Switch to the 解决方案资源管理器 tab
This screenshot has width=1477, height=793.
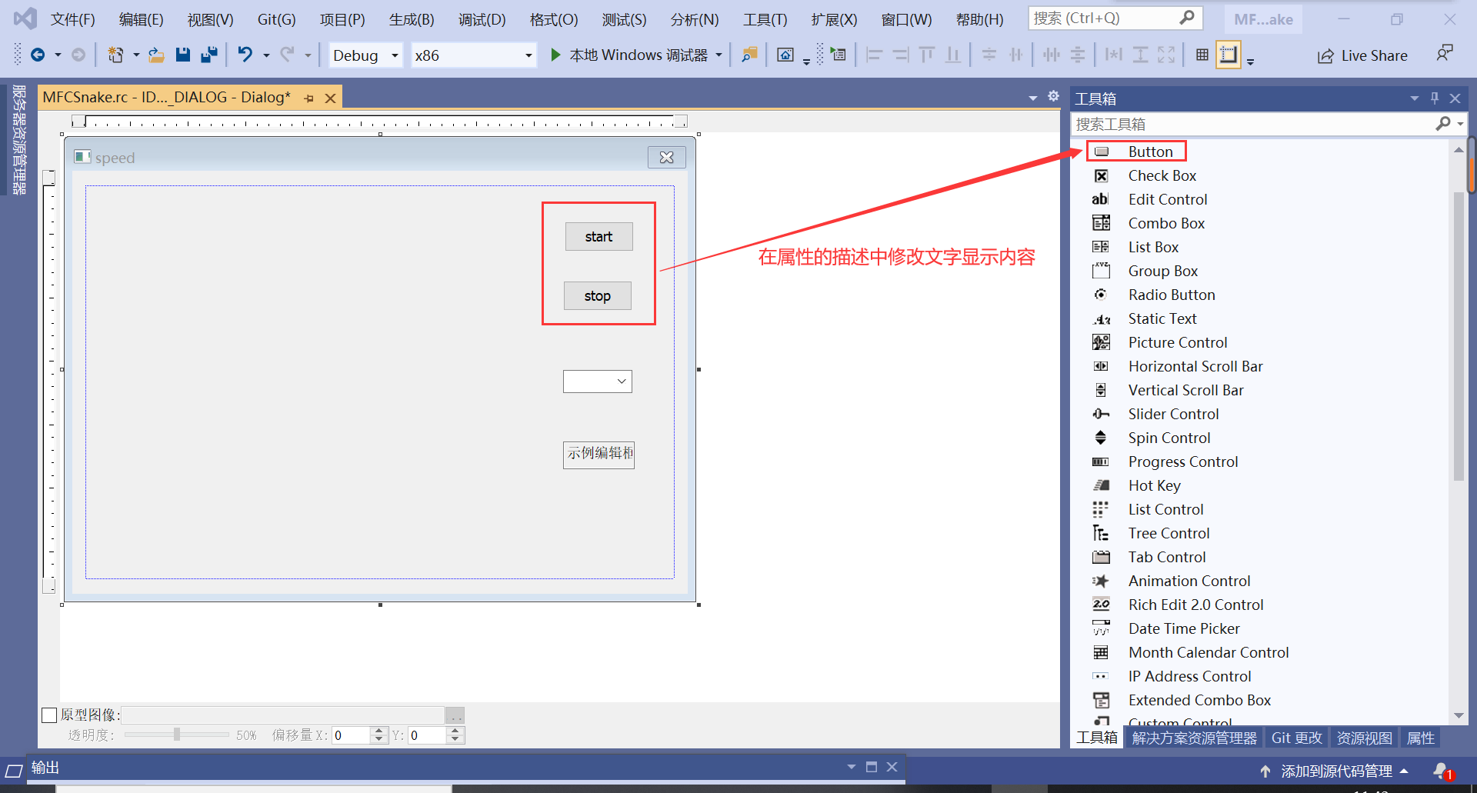pyautogui.click(x=1194, y=738)
